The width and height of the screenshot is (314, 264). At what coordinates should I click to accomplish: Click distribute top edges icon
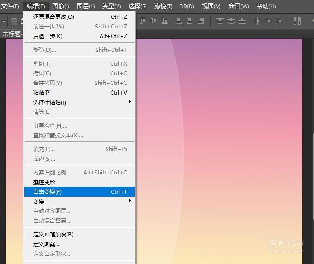pos(220,21)
